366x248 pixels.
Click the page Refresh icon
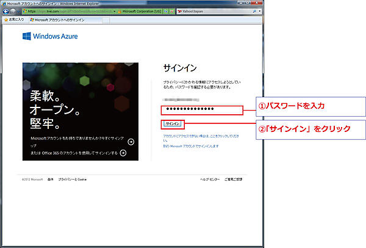(166, 11)
